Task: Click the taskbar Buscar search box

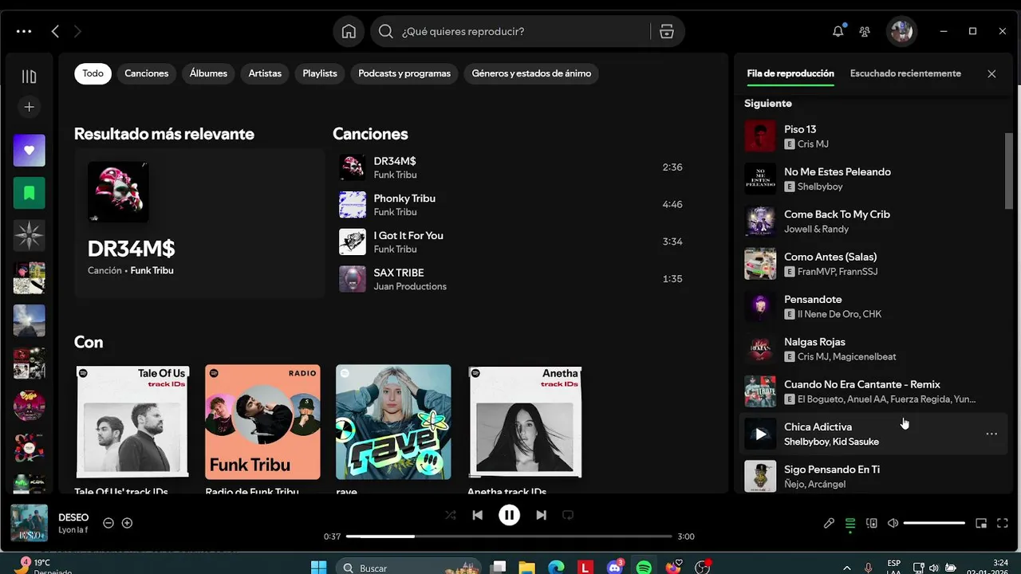Action: pos(407,568)
